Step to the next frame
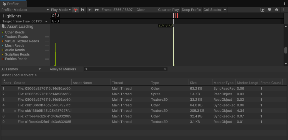The image size is (288, 140). [x=90, y=10]
